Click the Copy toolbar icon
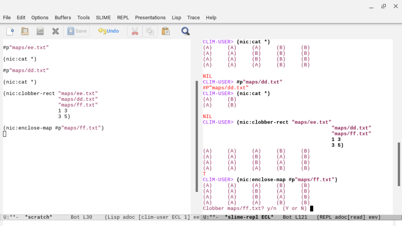 click(x=150, y=31)
